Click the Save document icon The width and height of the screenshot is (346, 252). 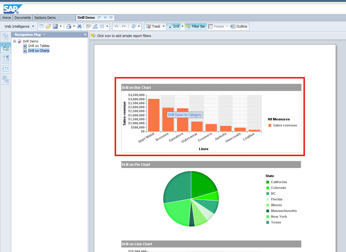[55, 26]
